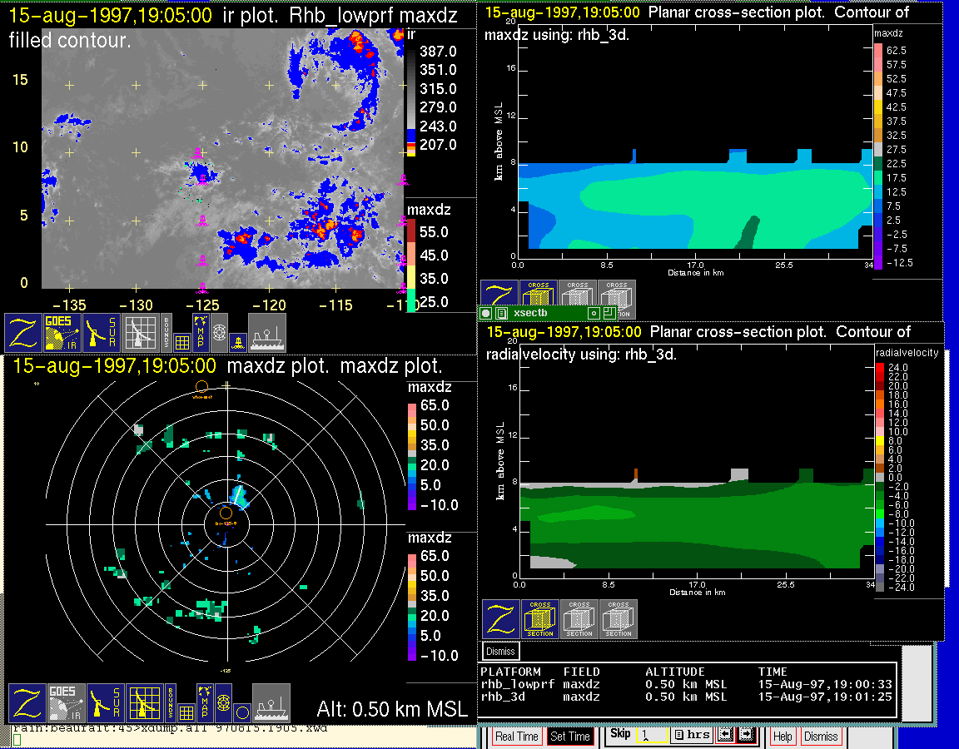Viewport: 959px width, 749px height.
Task: Click the Skip value input field
Action: point(650,737)
